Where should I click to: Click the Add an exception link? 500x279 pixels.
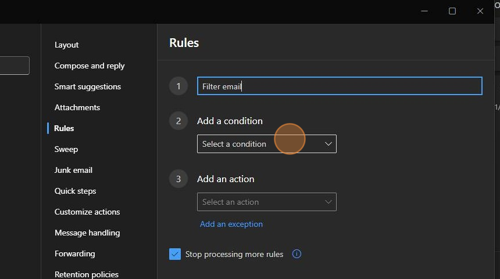click(x=231, y=224)
